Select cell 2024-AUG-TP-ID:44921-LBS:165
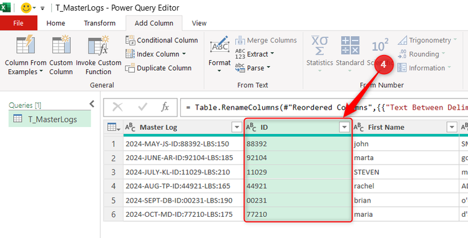468x238 pixels. 183,186
